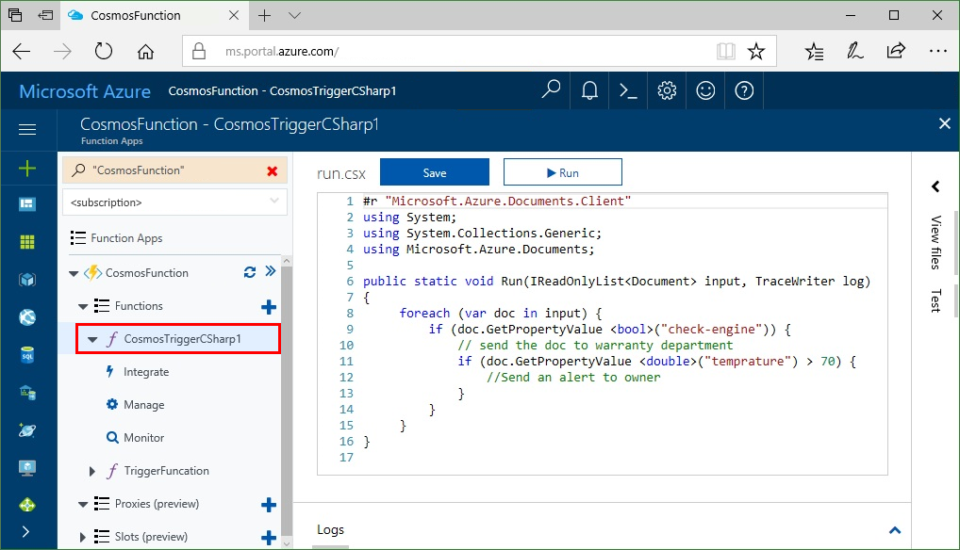Add a new function with the plus icon
The image size is (960, 550).
(x=268, y=305)
